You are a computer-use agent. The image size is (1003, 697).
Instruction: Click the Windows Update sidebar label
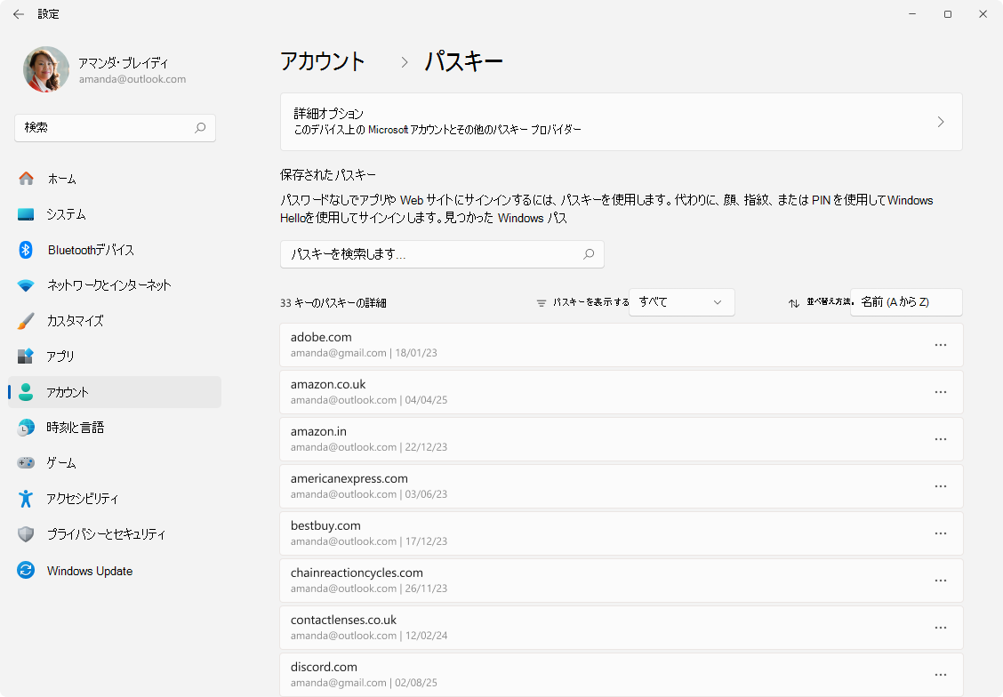[90, 571]
